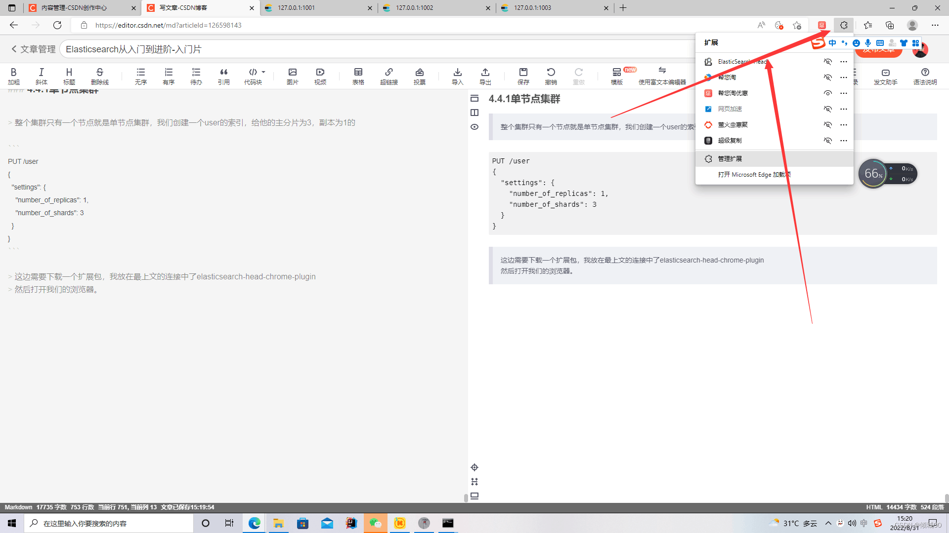Toggle toolbar visibility of 超级复制 extension
The width and height of the screenshot is (949, 533).
(x=828, y=141)
